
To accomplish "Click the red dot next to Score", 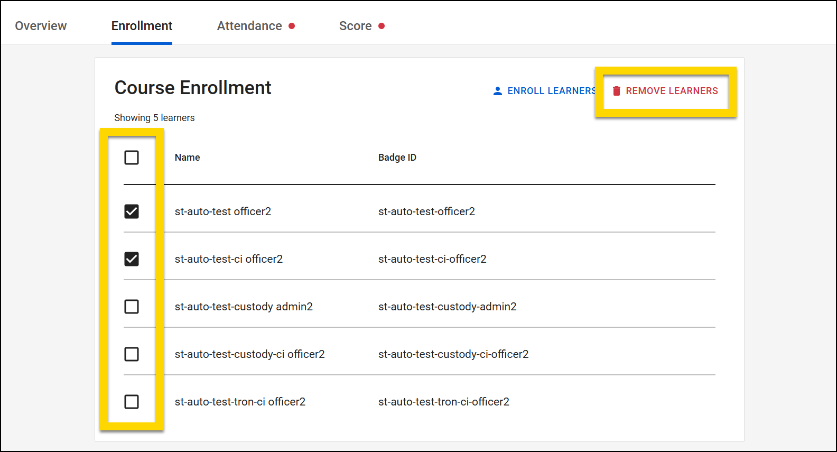I will pyautogui.click(x=382, y=26).
